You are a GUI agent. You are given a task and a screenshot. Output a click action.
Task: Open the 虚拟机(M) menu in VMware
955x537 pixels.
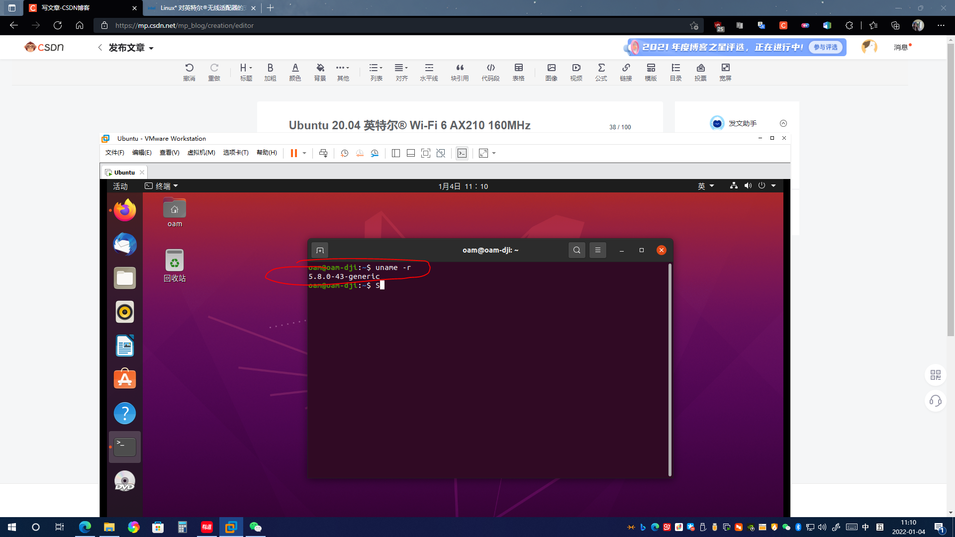coord(201,153)
